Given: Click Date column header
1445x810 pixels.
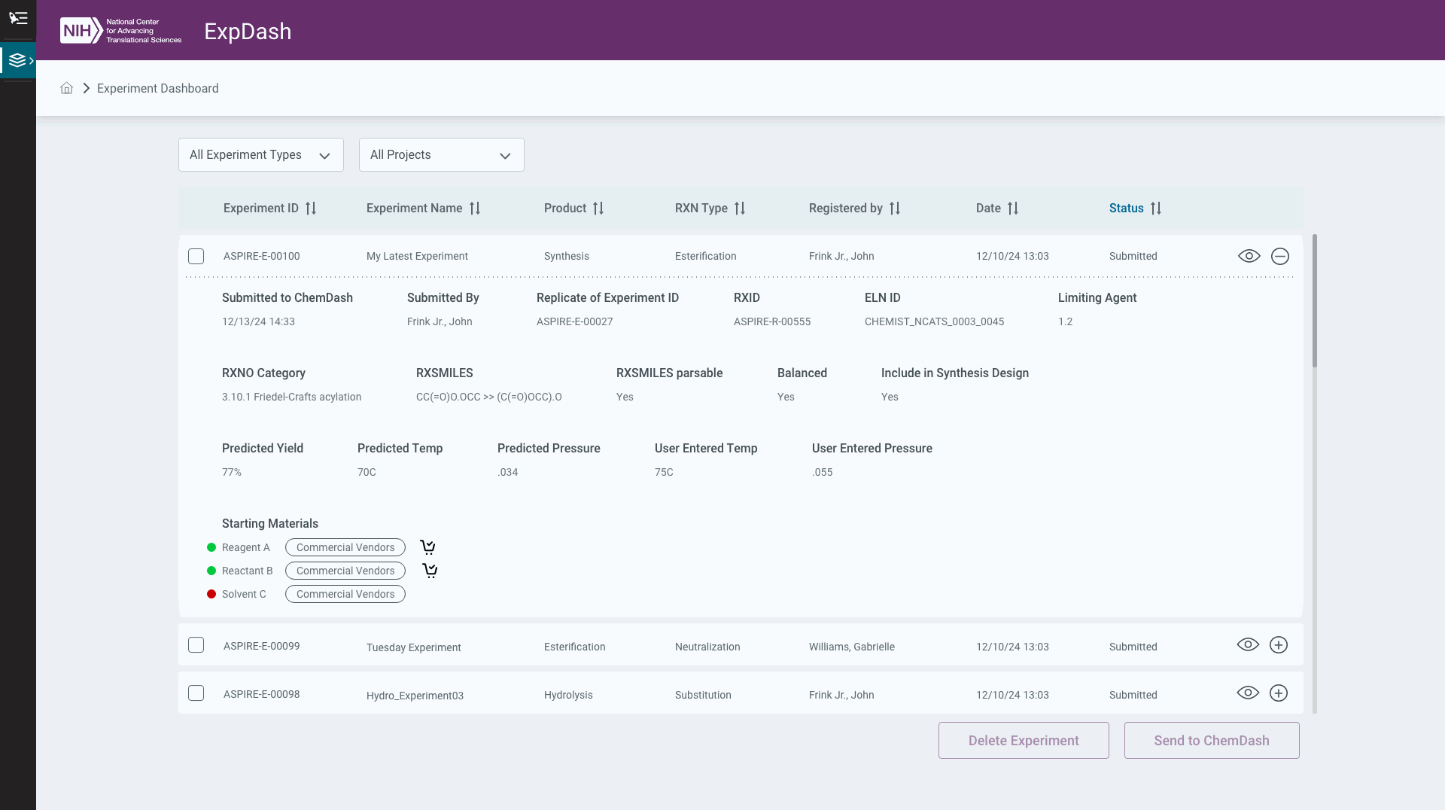Looking at the screenshot, I should 988,209.
